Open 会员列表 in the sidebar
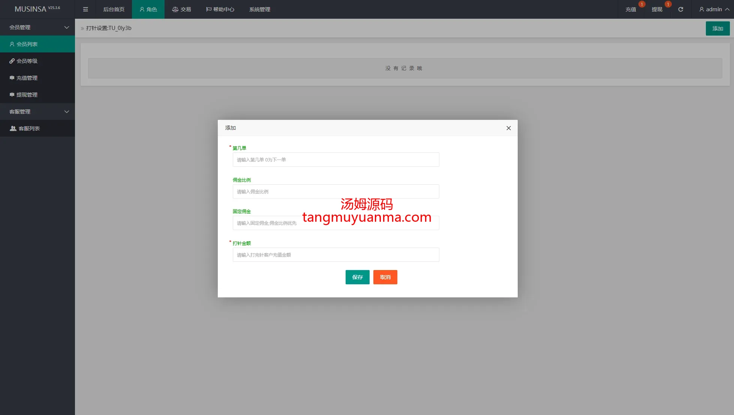The height and width of the screenshot is (415, 734). click(x=27, y=44)
